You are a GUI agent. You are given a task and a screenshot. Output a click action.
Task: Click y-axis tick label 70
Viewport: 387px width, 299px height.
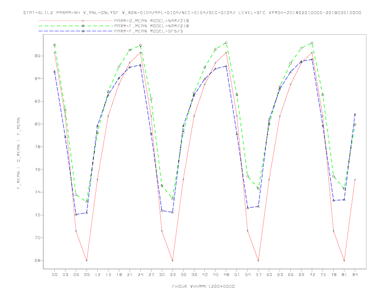(37, 238)
